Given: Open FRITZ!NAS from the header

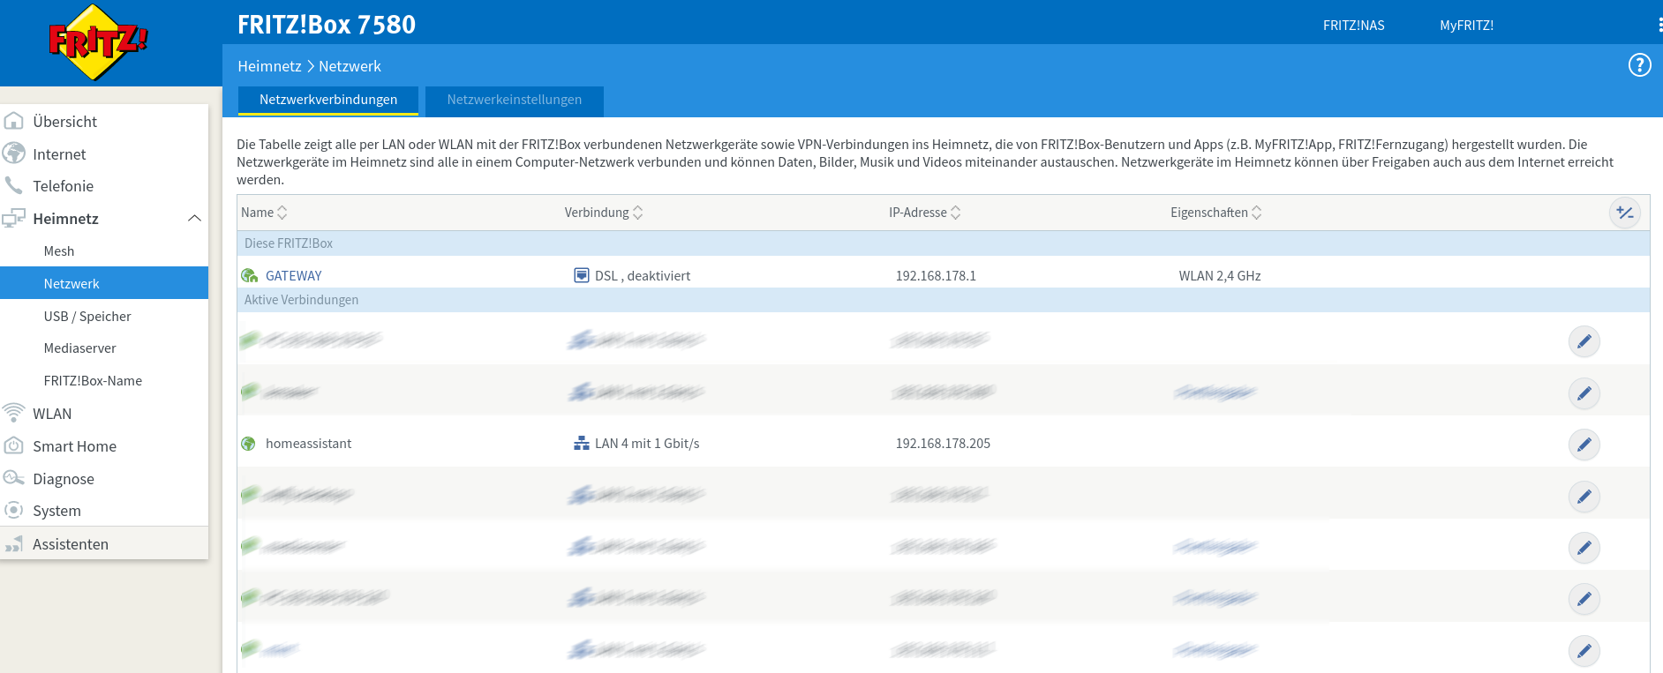Looking at the screenshot, I should coord(1353,26).
